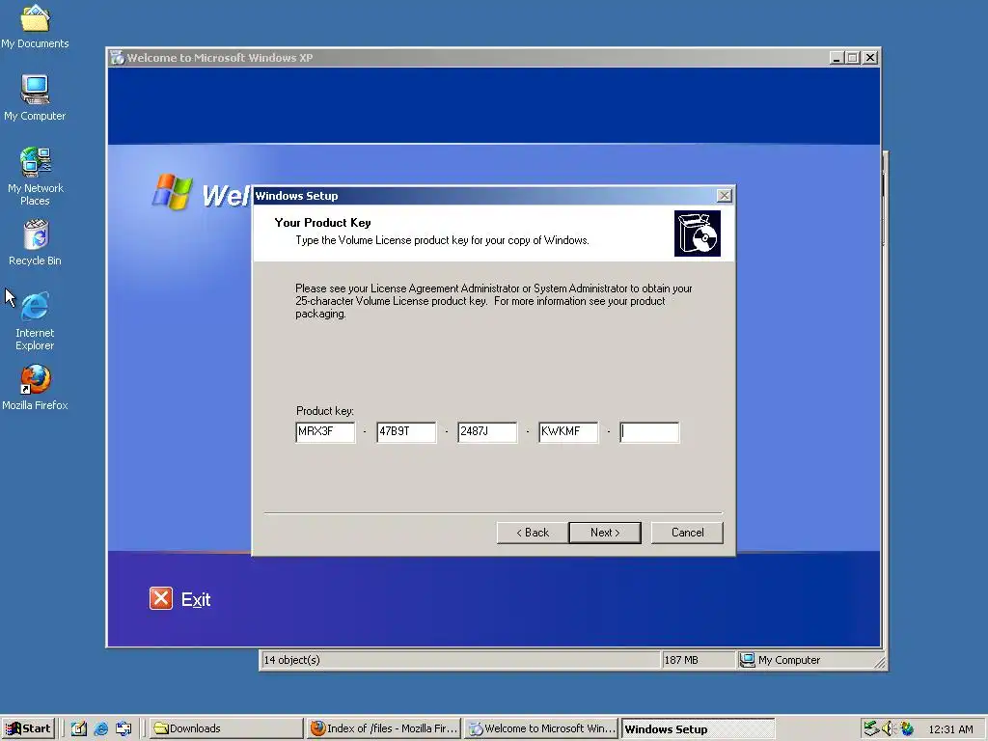Click the Exit link in Welcome window

196,599
